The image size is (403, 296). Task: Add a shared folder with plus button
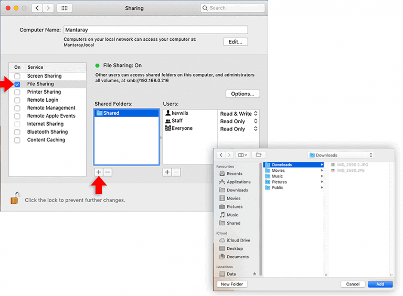click(x=99, y=172)
